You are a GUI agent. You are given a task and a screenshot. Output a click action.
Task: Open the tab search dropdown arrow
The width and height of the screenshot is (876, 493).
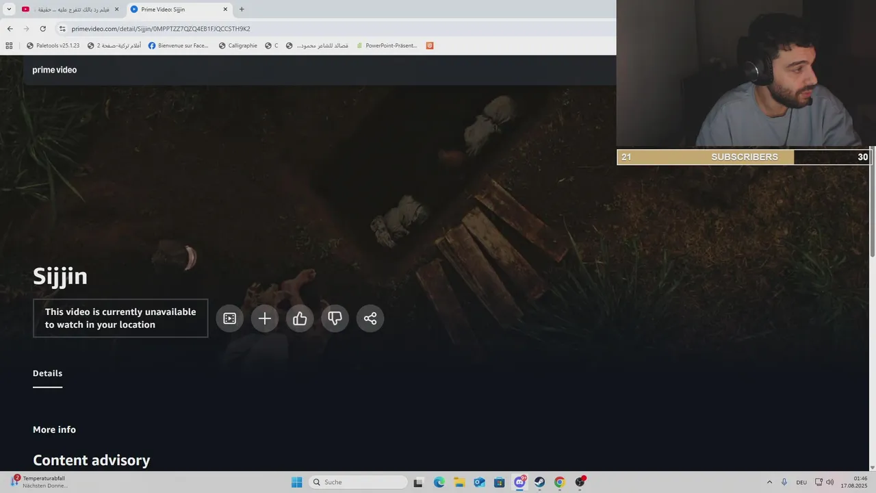coord(9,10)
